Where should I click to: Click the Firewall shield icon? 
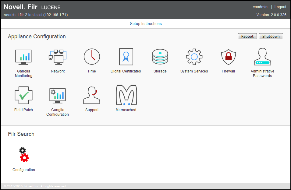228,57
